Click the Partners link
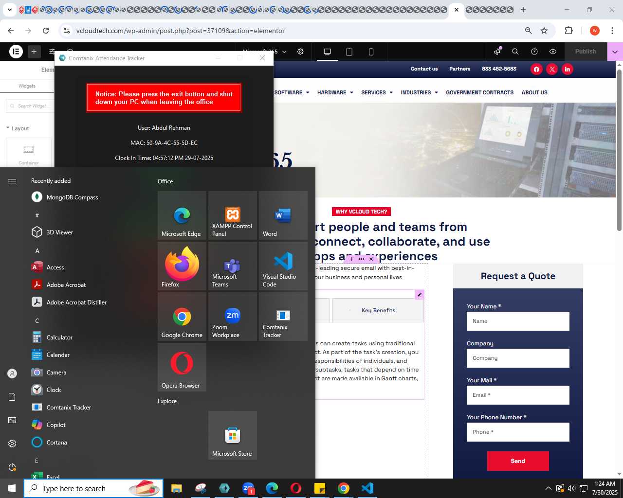623x498 pixels. point(459,69)
